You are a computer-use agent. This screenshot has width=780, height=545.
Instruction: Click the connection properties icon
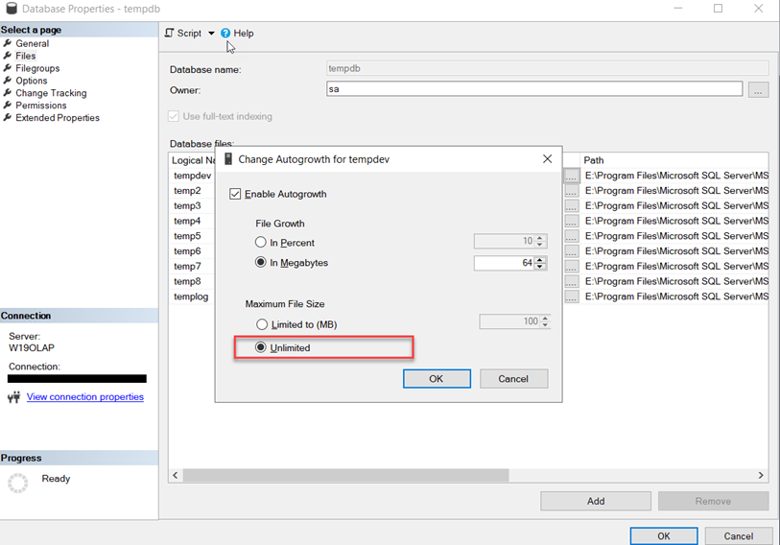14,396
